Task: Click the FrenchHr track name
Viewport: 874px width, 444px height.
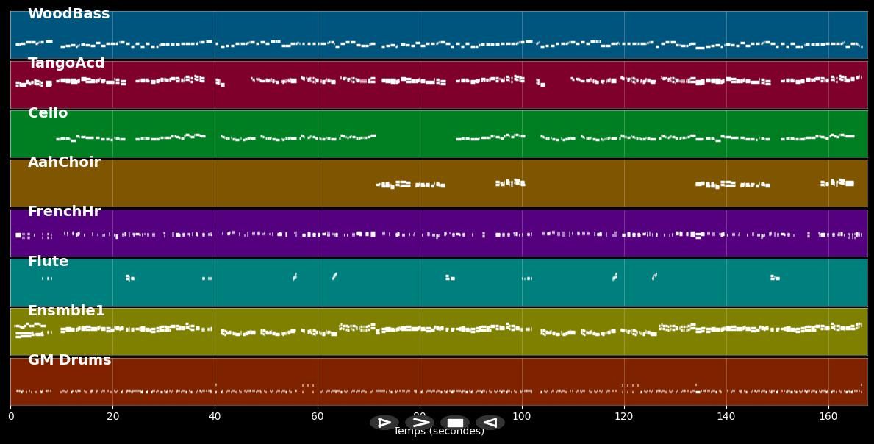Action: point(64,212)
